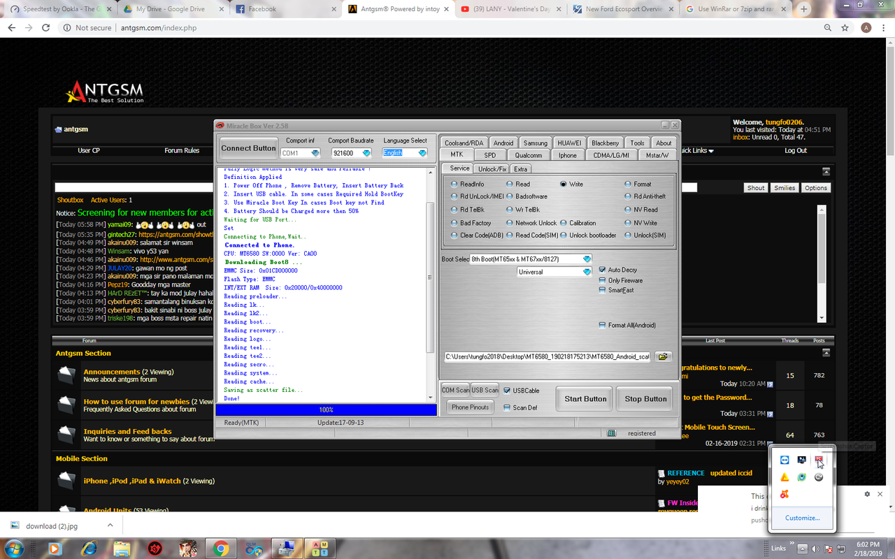Click the monitor display icon in the tray popup
Viewport: 895px width, 559px height.
802,460
